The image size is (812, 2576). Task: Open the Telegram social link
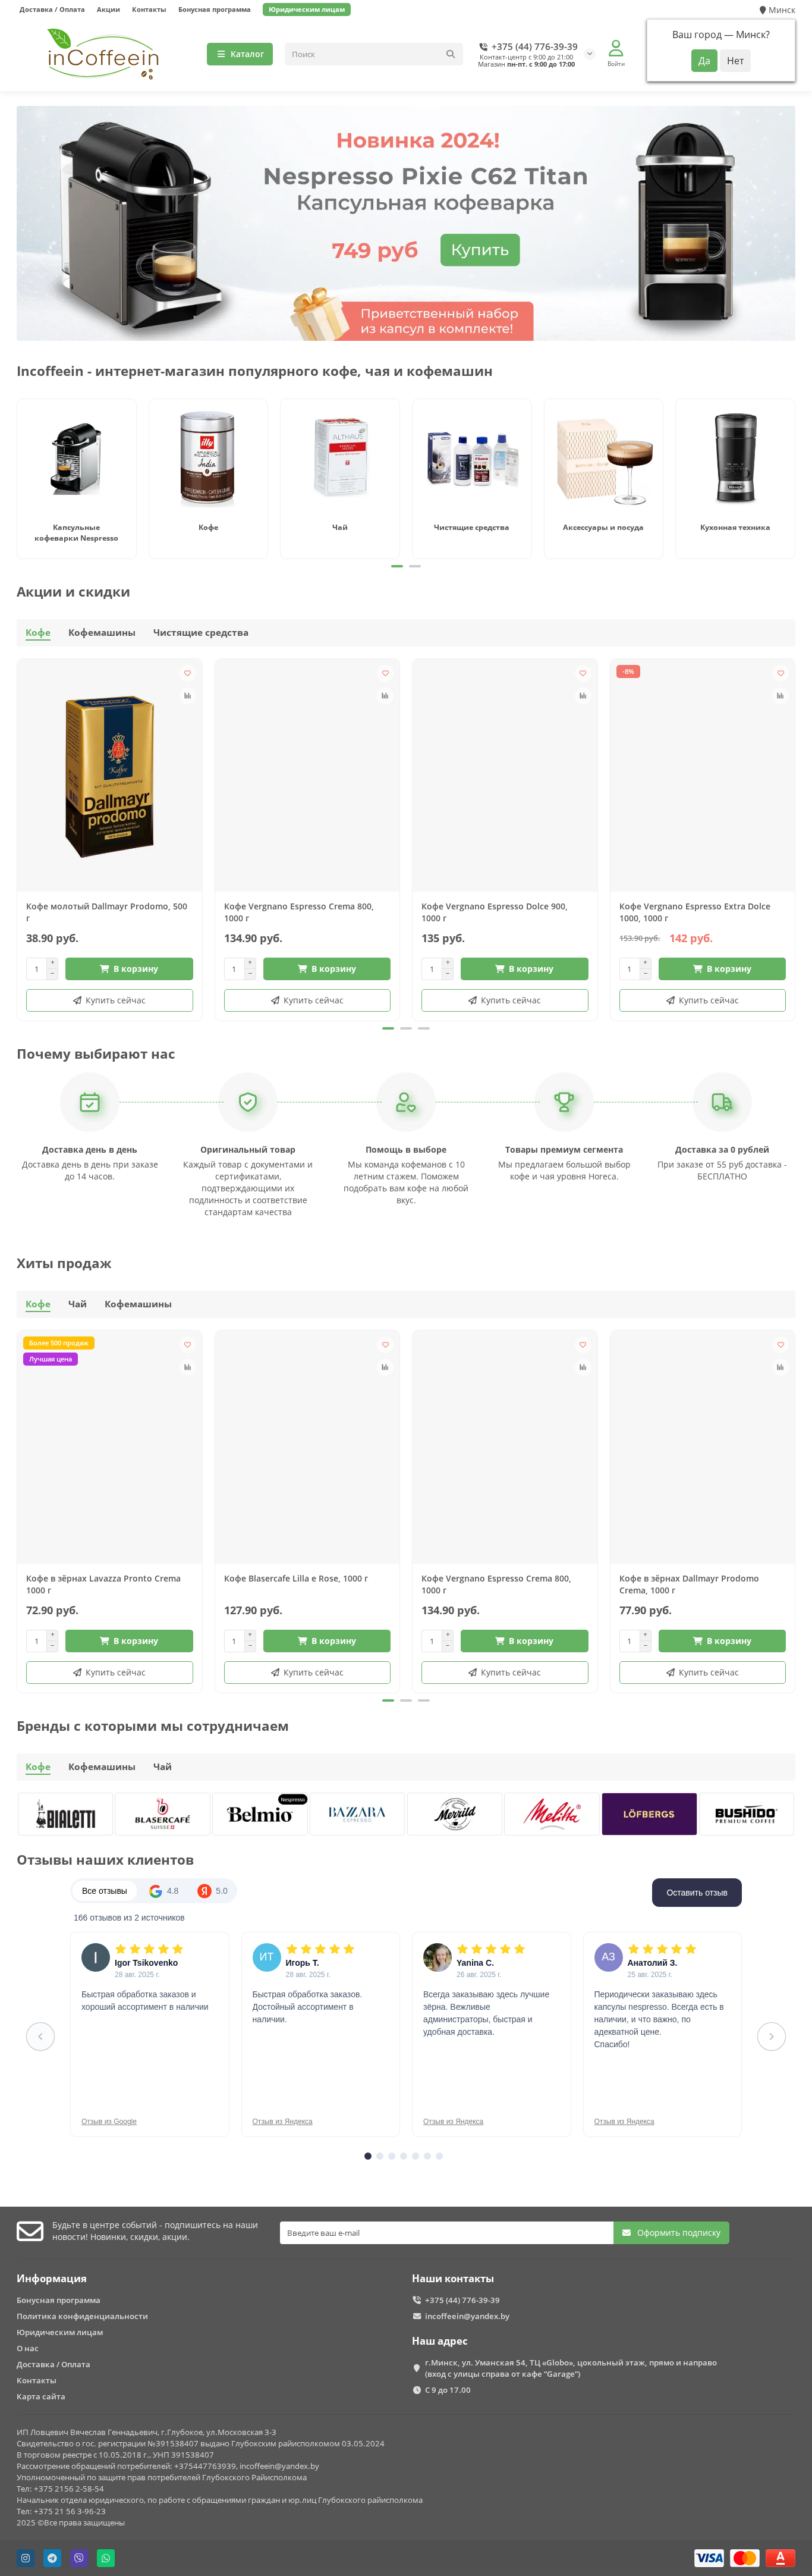tap(52, 2558)
